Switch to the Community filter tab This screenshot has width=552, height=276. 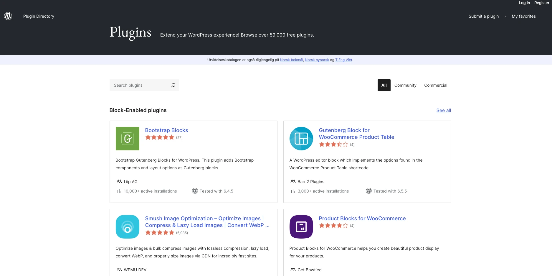pyautogui.click(x=405, y=85)
